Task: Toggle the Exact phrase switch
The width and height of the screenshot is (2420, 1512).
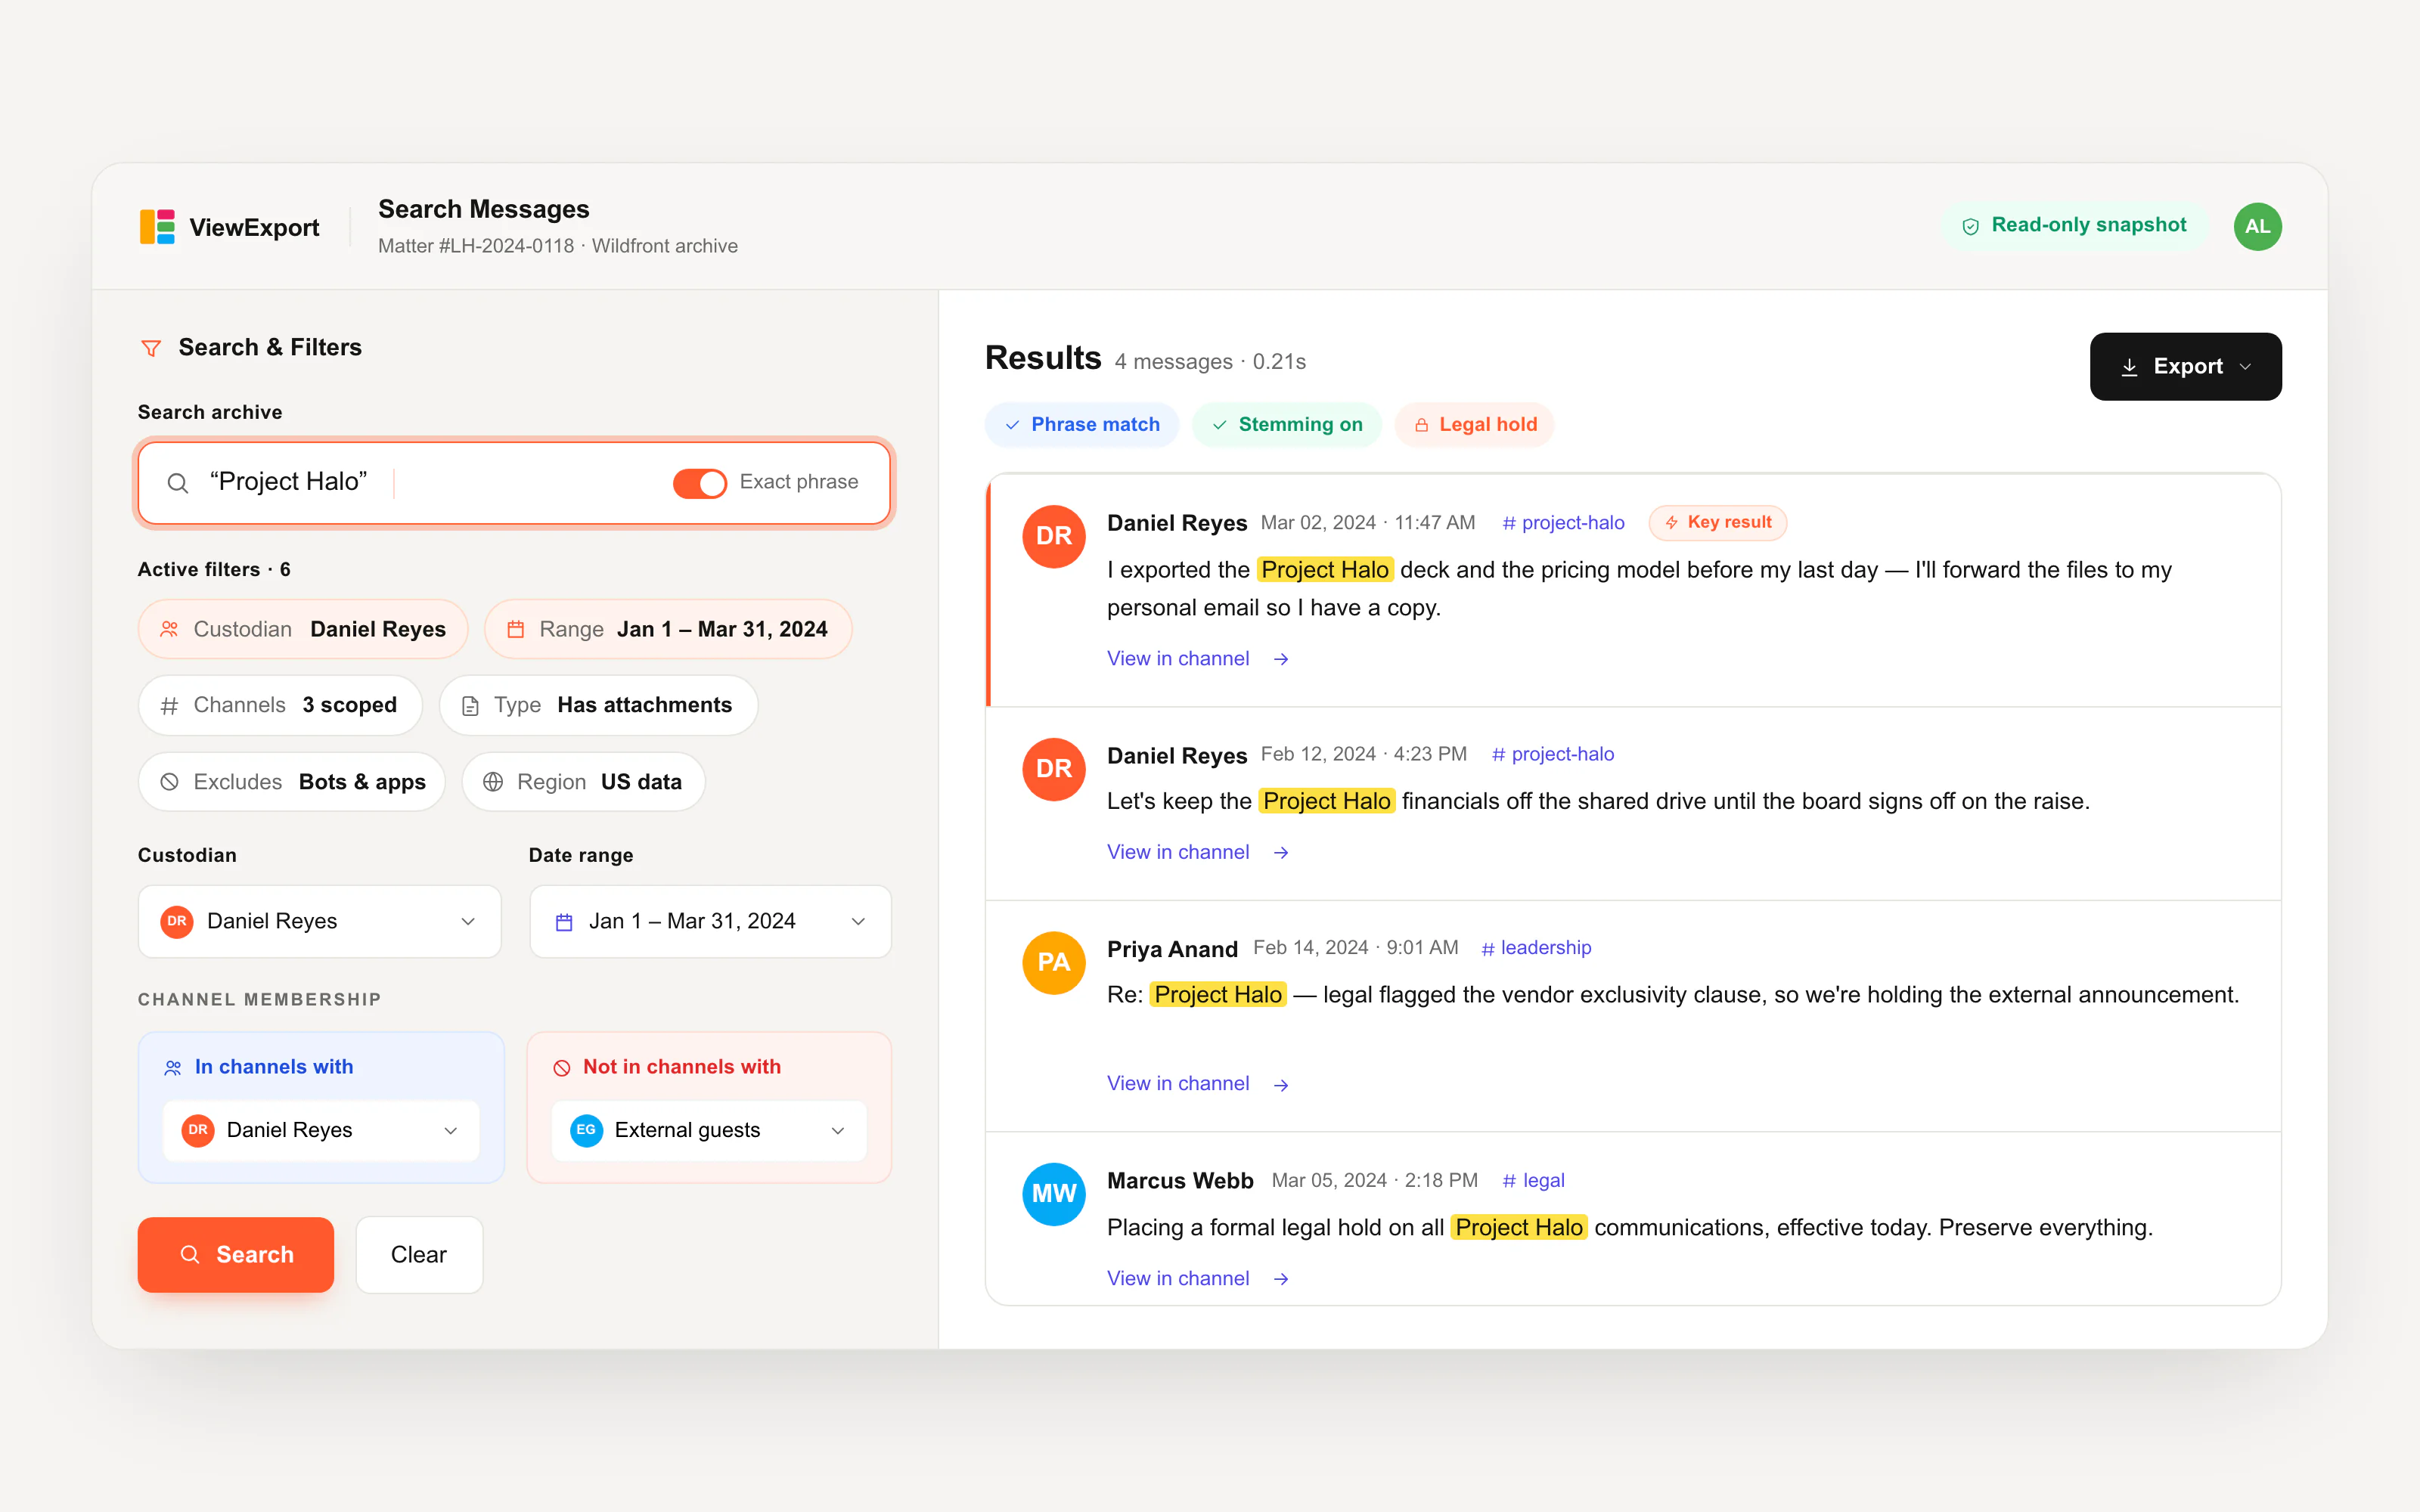Action: (699, 483)
